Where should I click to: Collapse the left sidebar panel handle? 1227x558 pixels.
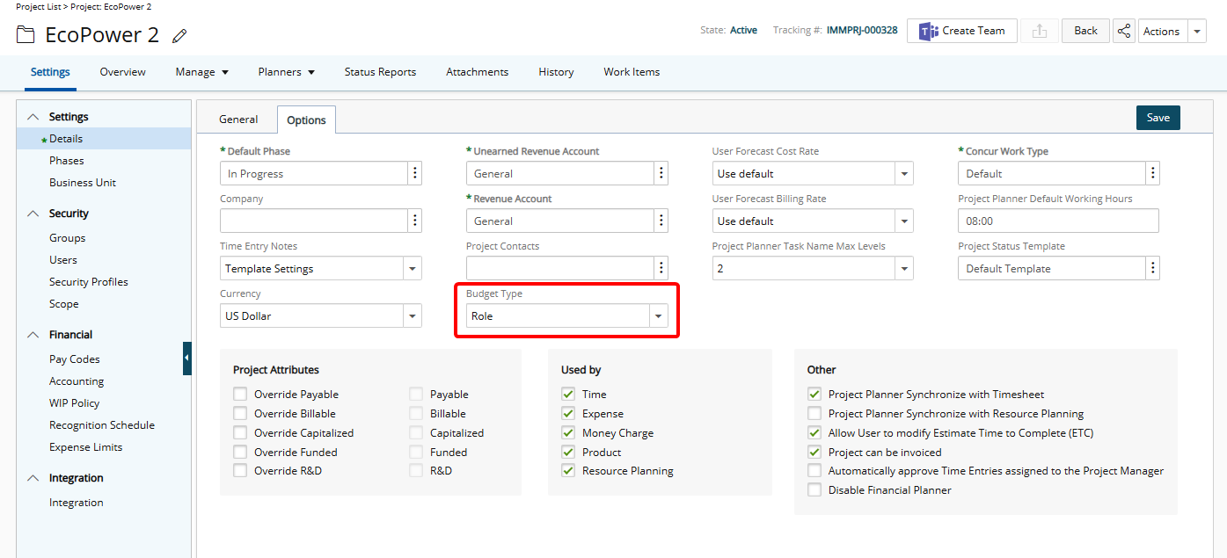click(187, 359)
